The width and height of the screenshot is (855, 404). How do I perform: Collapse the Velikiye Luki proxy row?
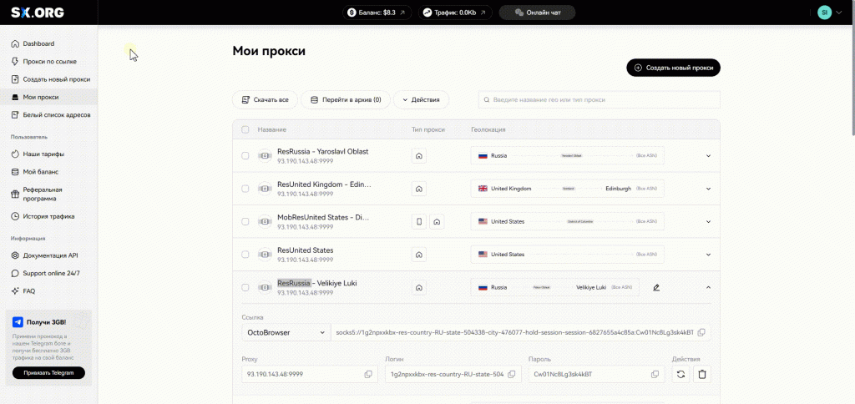point(708,287)
